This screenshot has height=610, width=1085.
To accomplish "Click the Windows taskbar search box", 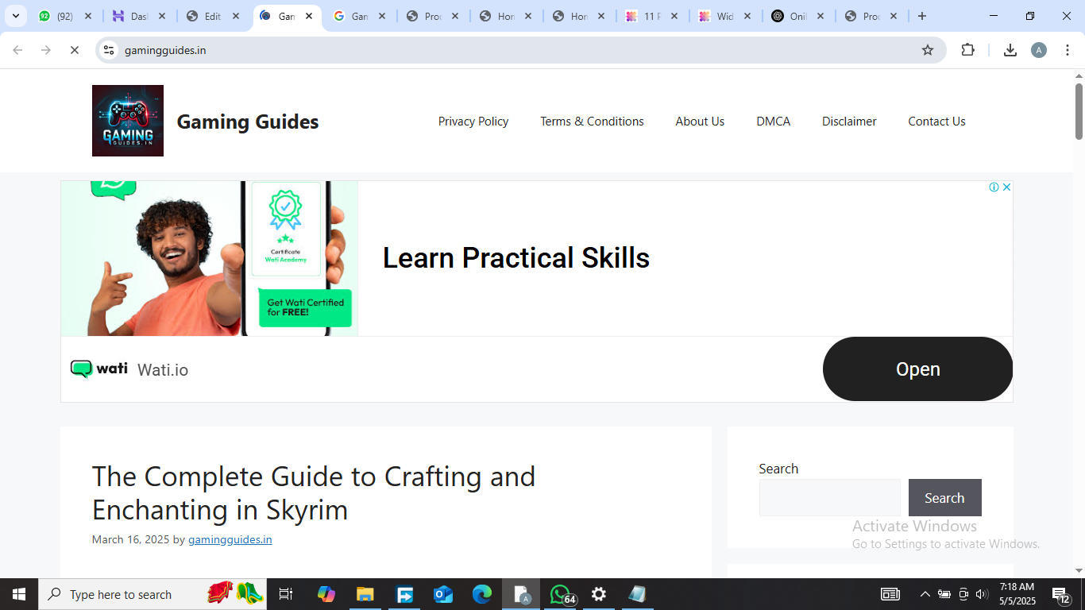I will [153, 594].
